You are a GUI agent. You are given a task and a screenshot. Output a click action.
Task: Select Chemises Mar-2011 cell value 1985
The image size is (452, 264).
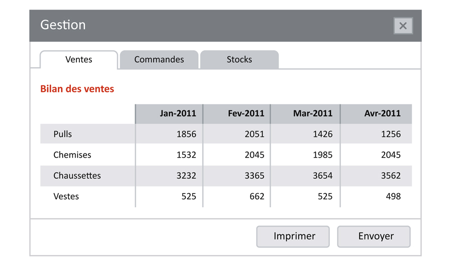(x=322, y=155)
